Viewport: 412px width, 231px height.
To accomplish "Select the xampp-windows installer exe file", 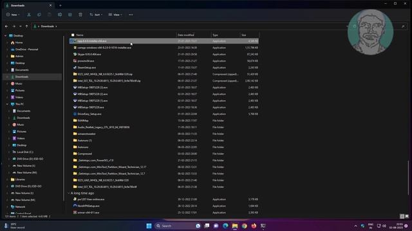I will [164, 47].
